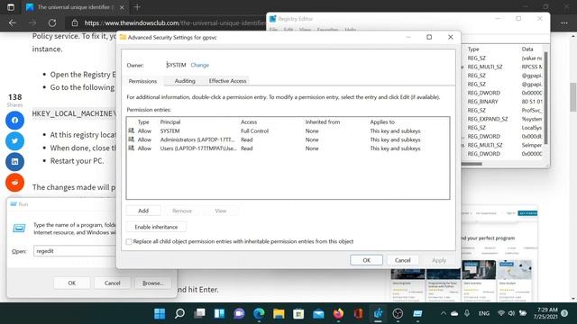Go back in the Edge browser
This screenshot has width=577, height=324.
click(13, 22)
